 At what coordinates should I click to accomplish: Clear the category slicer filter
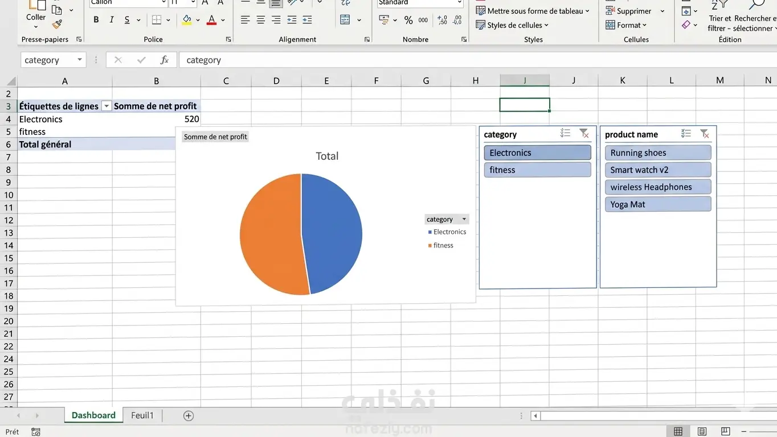[x=584, y=134]
